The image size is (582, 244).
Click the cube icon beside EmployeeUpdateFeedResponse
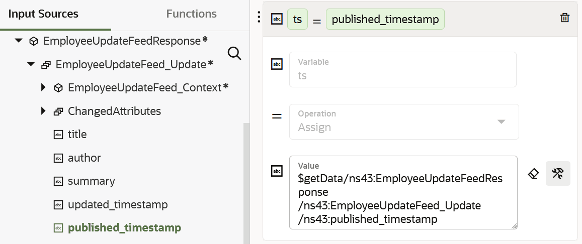(x=34, y=41)
